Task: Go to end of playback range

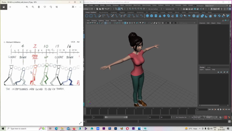Action: point(229,110)
